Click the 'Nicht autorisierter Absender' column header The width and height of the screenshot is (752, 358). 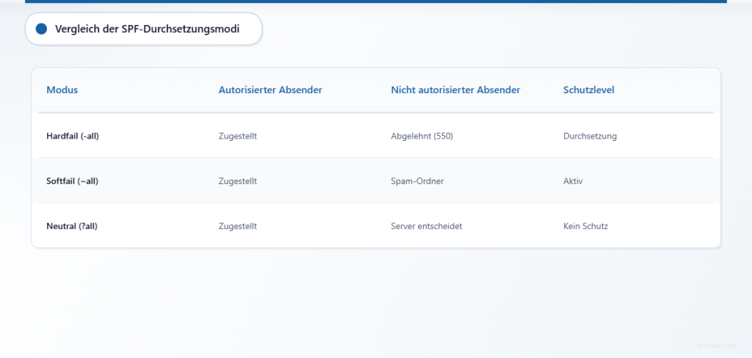(x=455, y=89)
